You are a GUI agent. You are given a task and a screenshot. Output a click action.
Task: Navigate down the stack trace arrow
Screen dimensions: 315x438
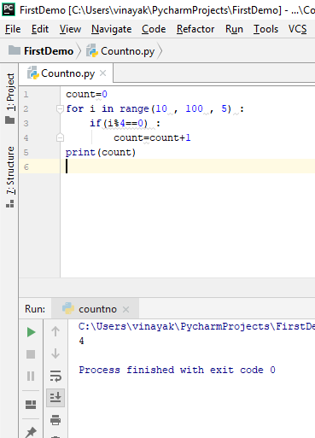pyautogui.click(x=55, y=353)
